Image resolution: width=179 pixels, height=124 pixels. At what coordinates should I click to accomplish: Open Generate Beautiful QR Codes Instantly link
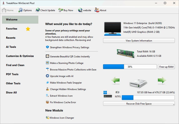[70, 57]
